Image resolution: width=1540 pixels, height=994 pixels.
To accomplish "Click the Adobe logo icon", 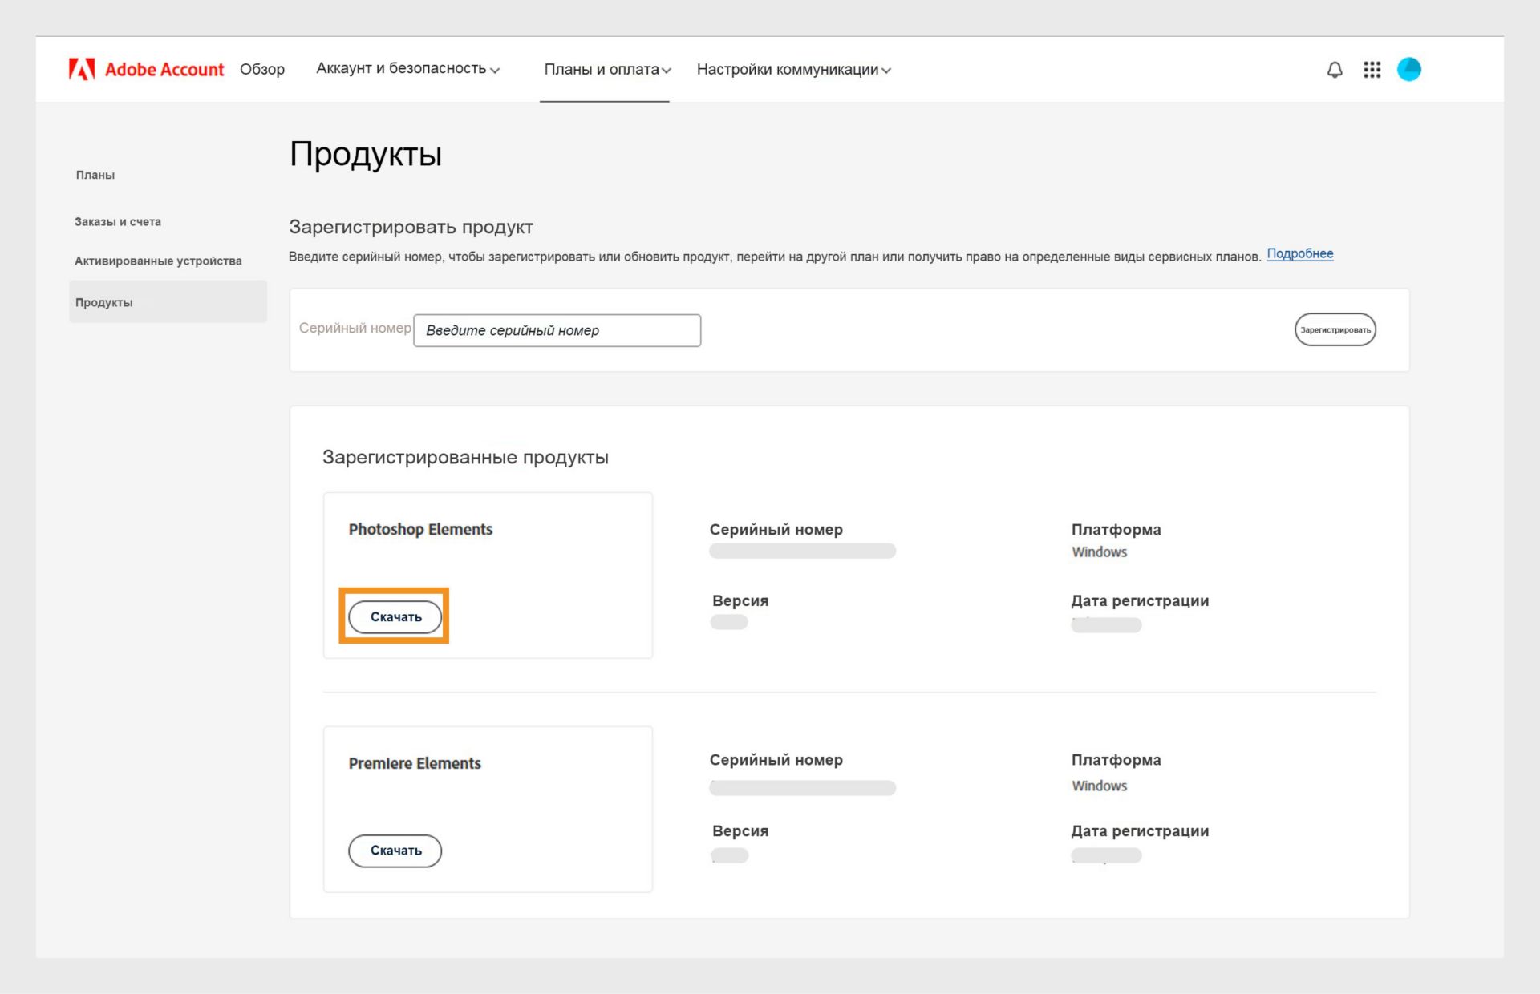I will click(x=82, y=69).
